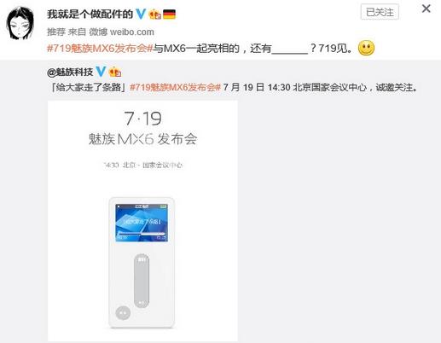This screenshot has height=343, width=441.
Task: Click the gray vertical slider on the player device
Action: tap(142, 281)
